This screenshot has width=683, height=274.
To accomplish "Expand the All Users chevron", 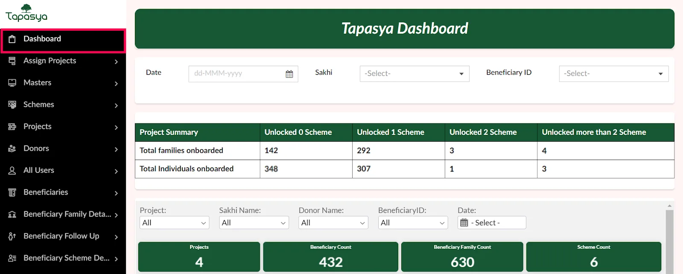I will (116, 172).
